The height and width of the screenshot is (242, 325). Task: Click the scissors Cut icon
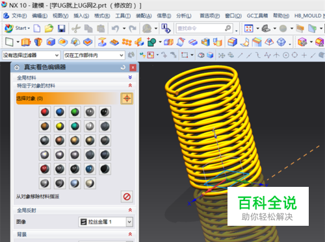tap(76, 29)
